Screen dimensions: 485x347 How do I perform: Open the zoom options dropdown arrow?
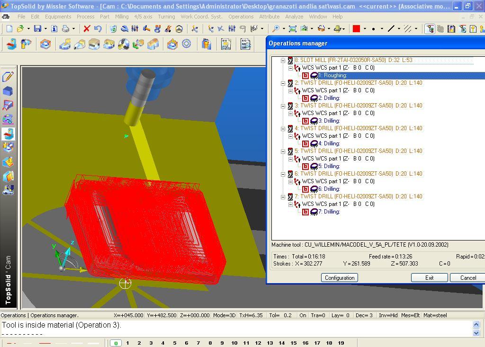click(284, 29)
